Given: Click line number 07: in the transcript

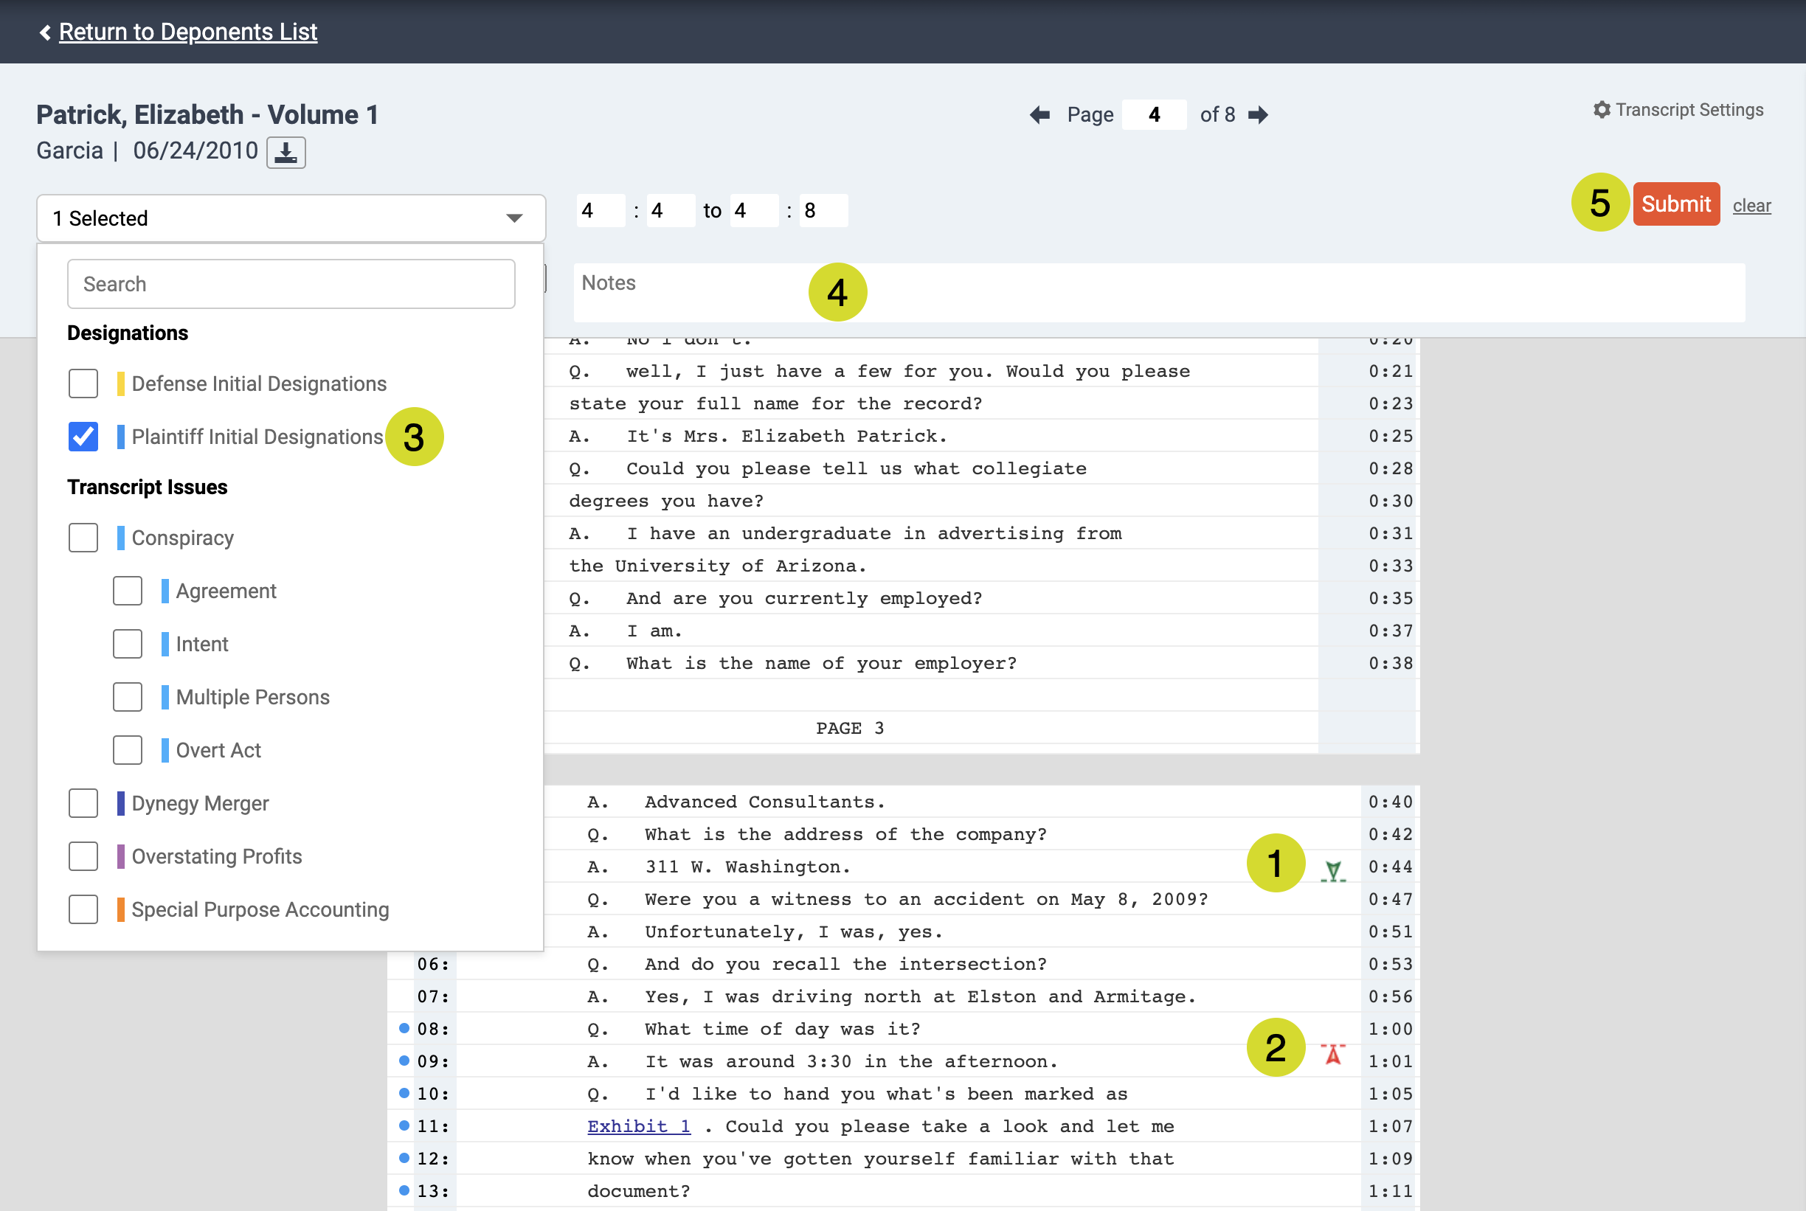Looking at the screenshot, I should (432, 996).
